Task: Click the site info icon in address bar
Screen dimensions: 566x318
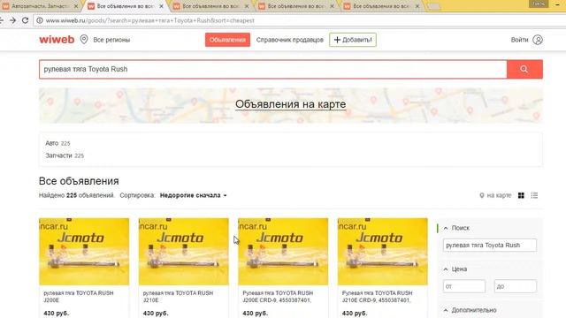Action: [39, 20]
